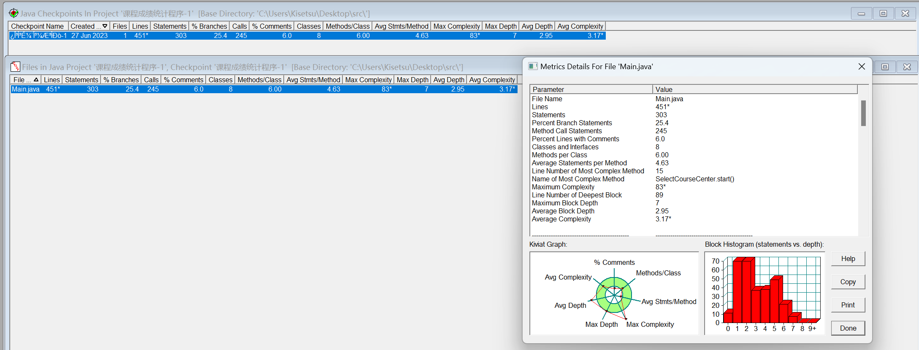Select the 'Percent Lines with Comments' row

point(694,139)
